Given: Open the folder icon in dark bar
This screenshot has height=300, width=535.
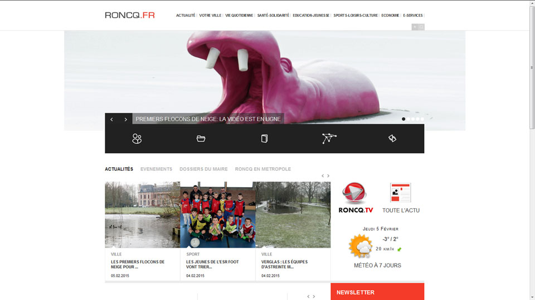Looking at the screenshot, I should click(201, 138).
